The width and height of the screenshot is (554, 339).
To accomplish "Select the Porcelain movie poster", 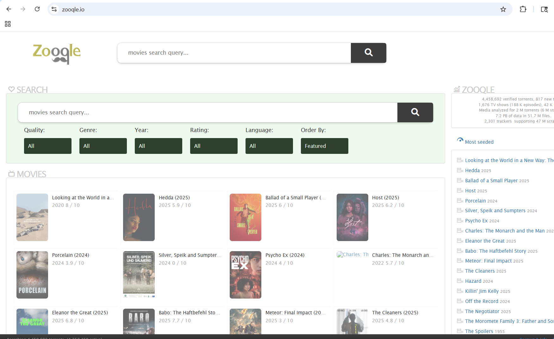I will click(x=32, y=275).
